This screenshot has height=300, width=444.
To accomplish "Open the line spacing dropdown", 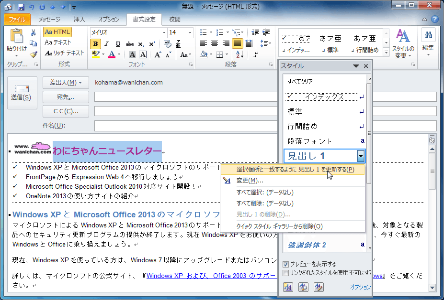I will pos(266,43).
